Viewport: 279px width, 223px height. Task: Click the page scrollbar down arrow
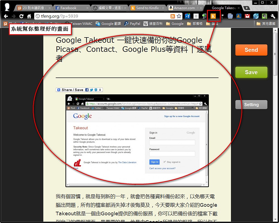pyautogui.click(x=275, y=220)
